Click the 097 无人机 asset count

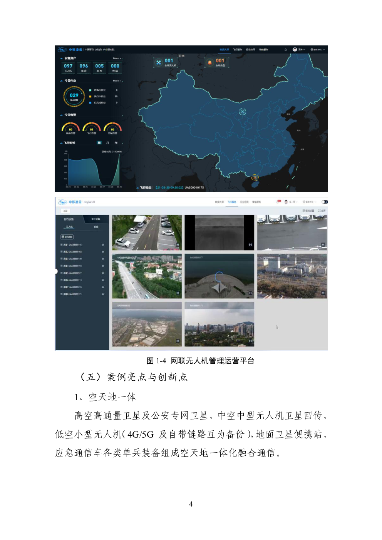[68, 68]
